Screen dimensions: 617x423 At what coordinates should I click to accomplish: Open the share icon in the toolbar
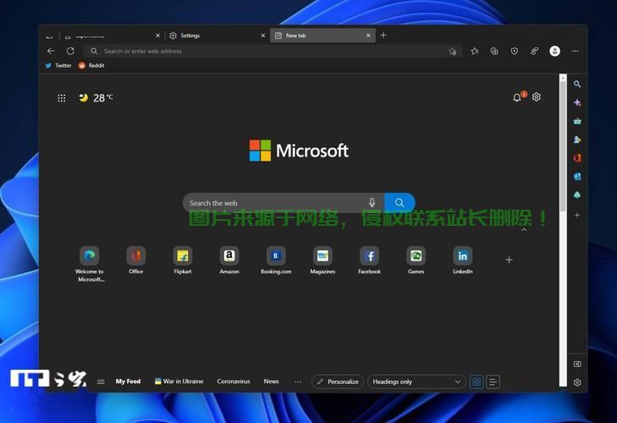coord(534,51)
